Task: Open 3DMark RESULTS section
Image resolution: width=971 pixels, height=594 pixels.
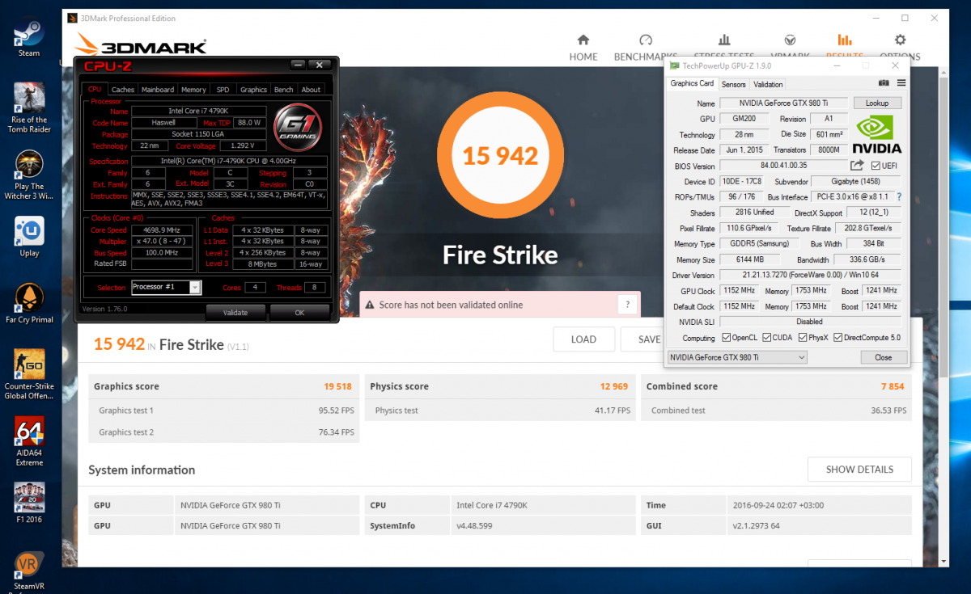Action: pos(844,48)
